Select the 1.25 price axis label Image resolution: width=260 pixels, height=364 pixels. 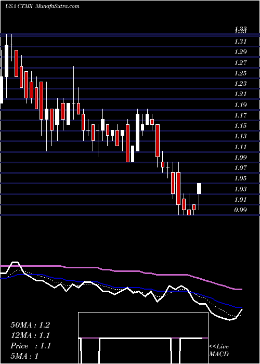[x=240, y=73]
